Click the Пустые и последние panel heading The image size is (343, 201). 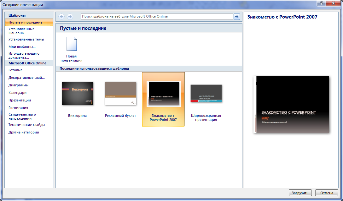(x=83, y=28)
